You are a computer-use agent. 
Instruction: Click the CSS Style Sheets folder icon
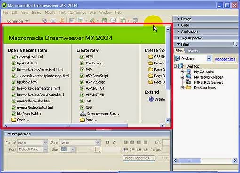(x=151, y=57)
